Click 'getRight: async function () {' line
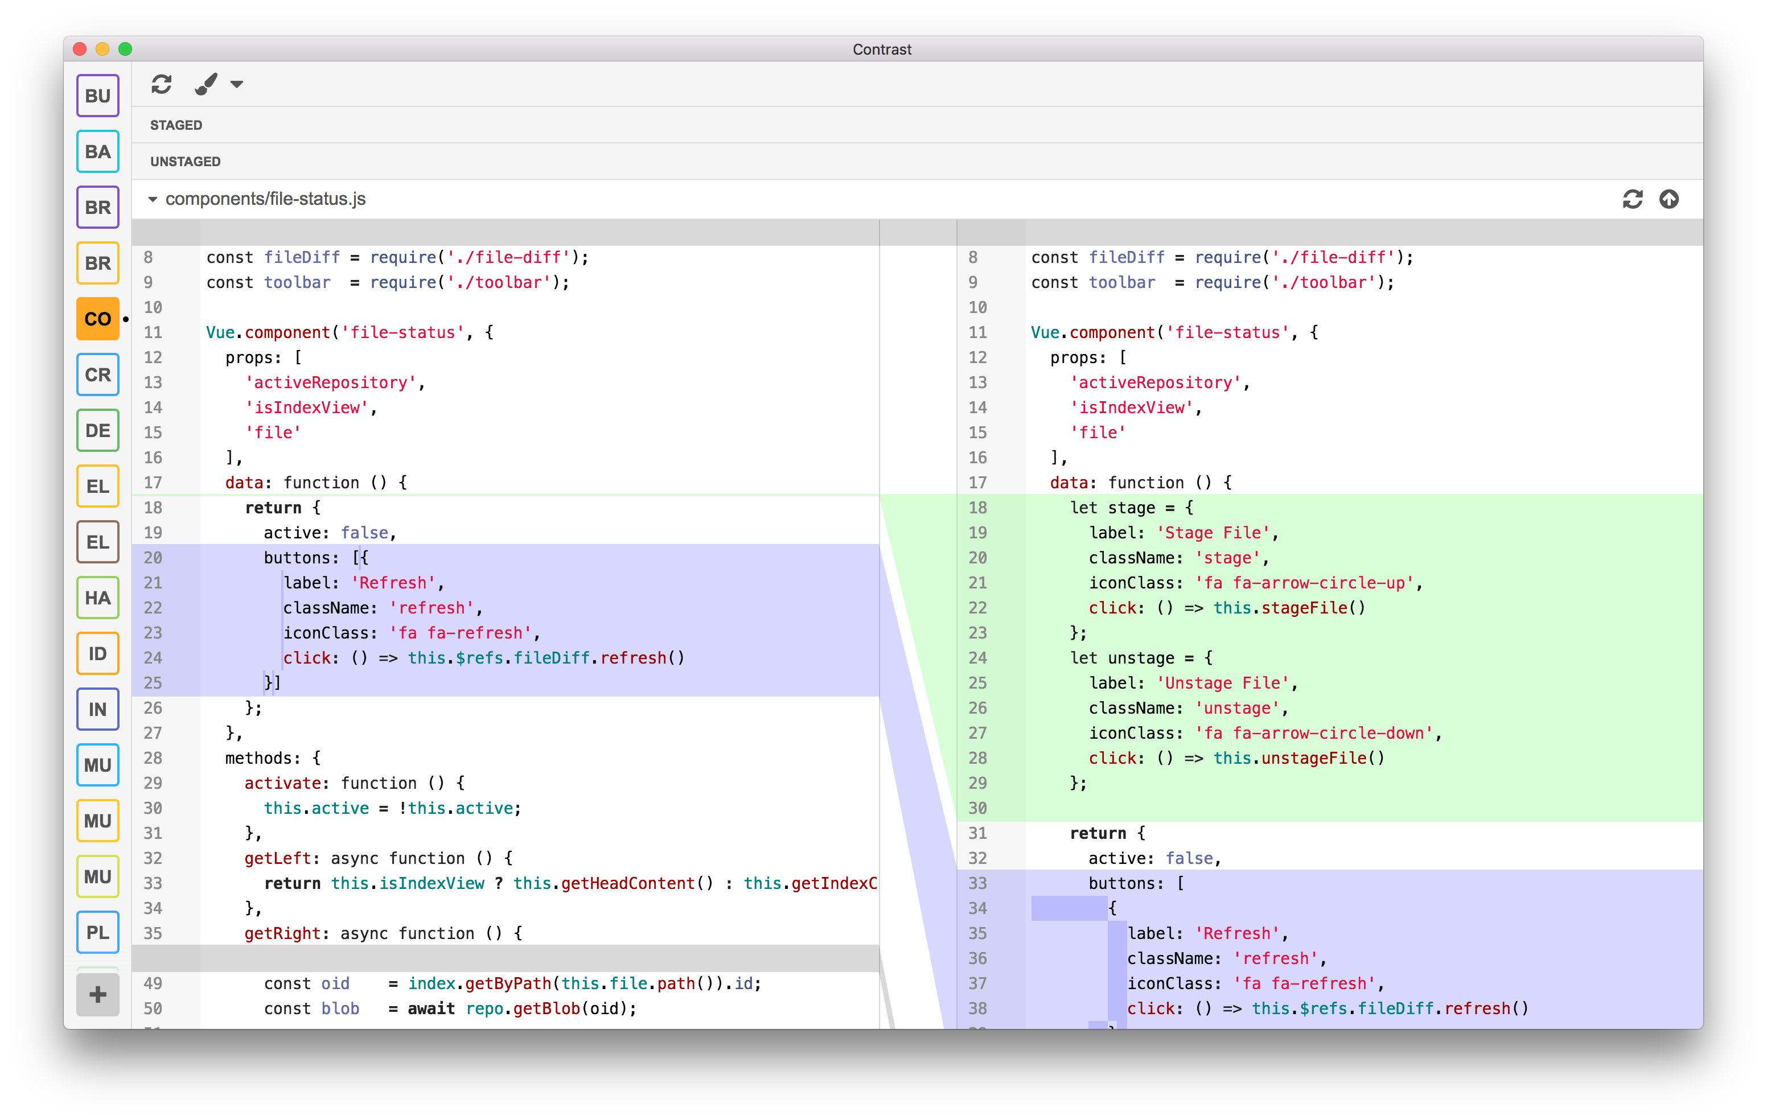Viewport: 1767px width, 1120px height. (x=383, y=933)
